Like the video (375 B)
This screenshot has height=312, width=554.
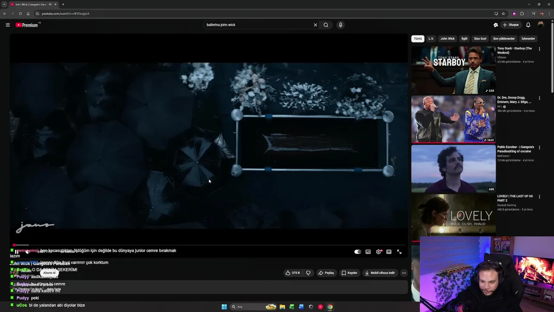[293, 273]
